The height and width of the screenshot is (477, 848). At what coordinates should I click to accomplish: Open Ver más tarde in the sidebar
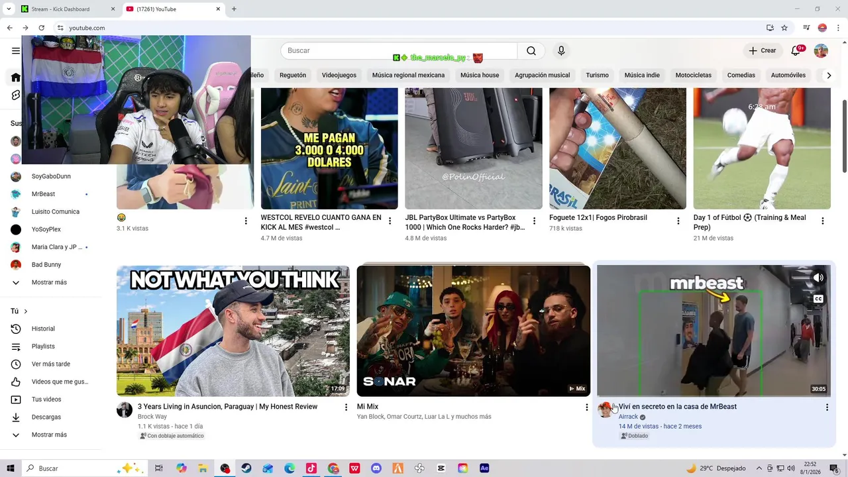pos(51,364)
